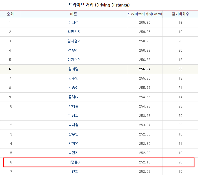Select the page title 드라이브 거리 (Driving Distance)
The width and height of the screenshot is (199, 175).
click(99, 5)
